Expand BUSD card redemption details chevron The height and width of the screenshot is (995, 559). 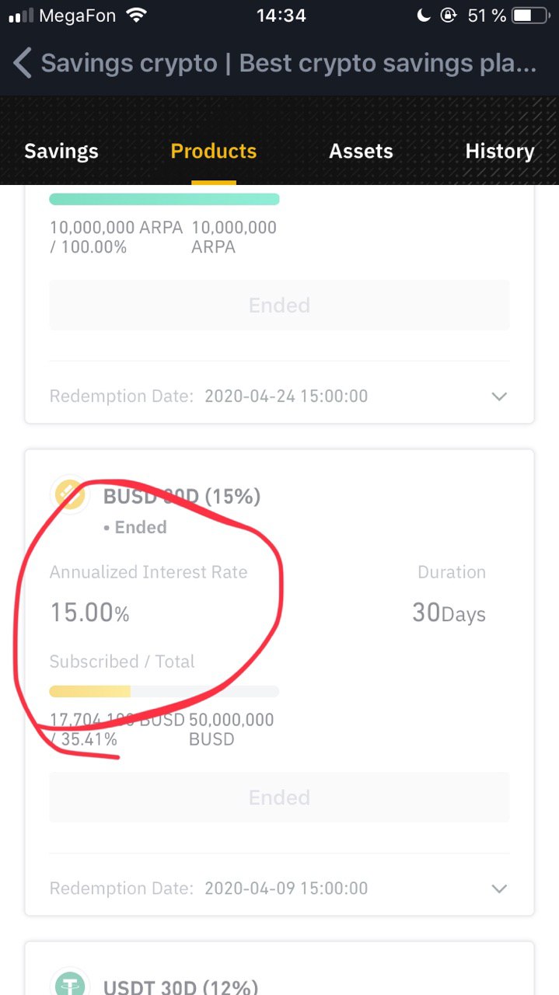[499, 889]
